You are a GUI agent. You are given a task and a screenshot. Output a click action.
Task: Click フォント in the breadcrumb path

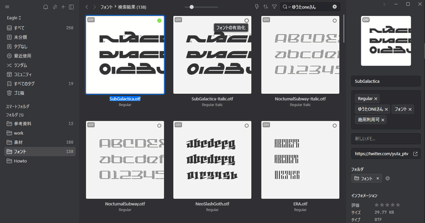106,7
